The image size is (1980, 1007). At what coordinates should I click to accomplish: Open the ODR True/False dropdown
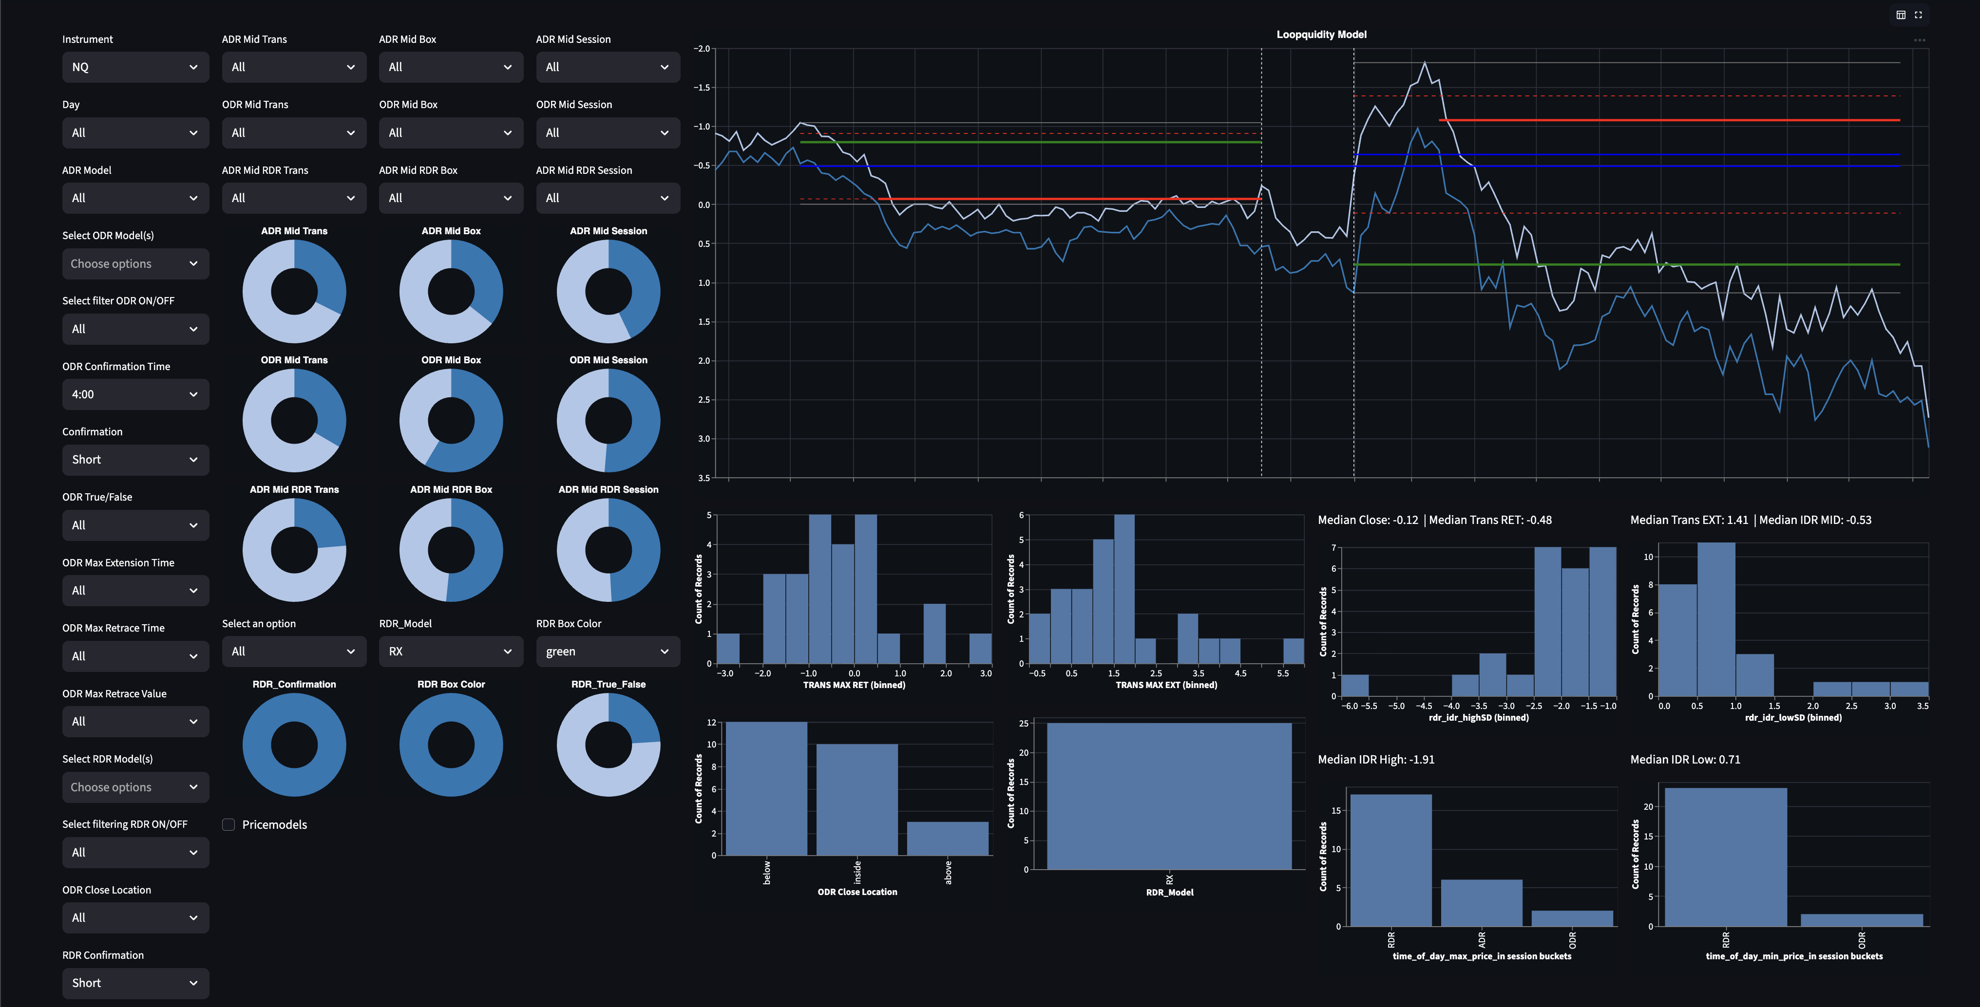[135, 524]
